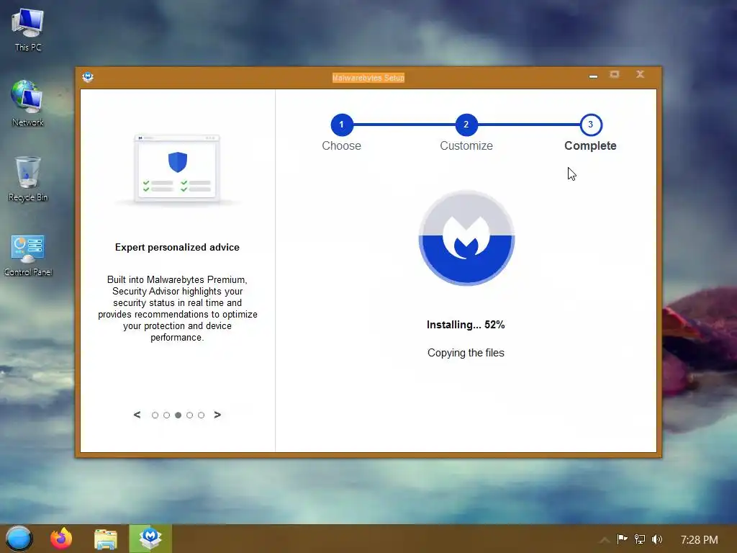The image size is (737, 553).
Task: Open This PC desktop icon
Action: (x=28, y=30)
